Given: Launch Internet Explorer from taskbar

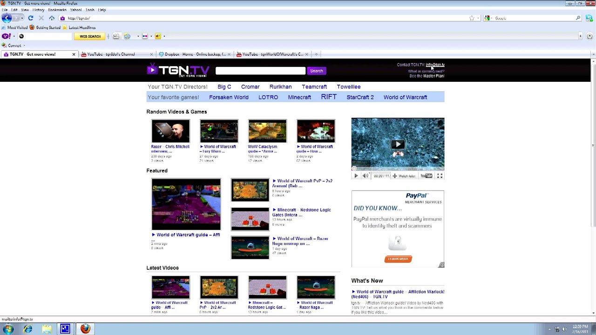Looking at the screenshot, I should (x=28, y=329).
